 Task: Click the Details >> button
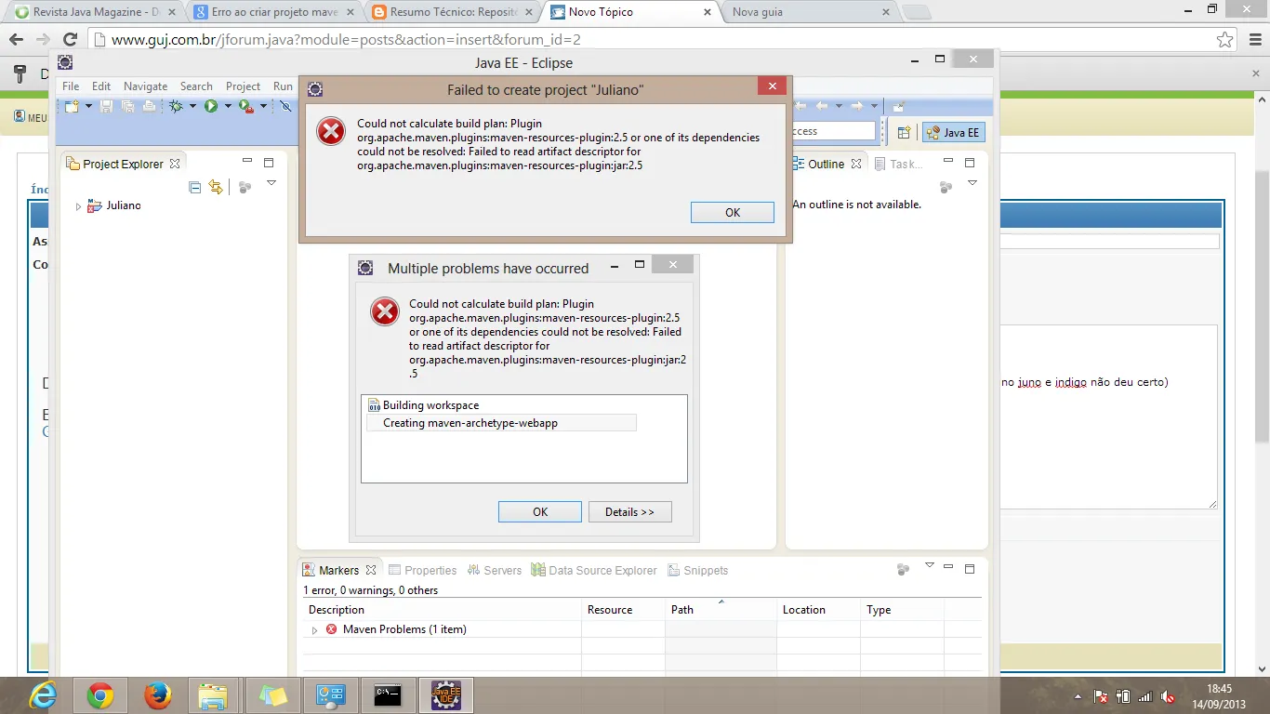(x=629, y=512)
